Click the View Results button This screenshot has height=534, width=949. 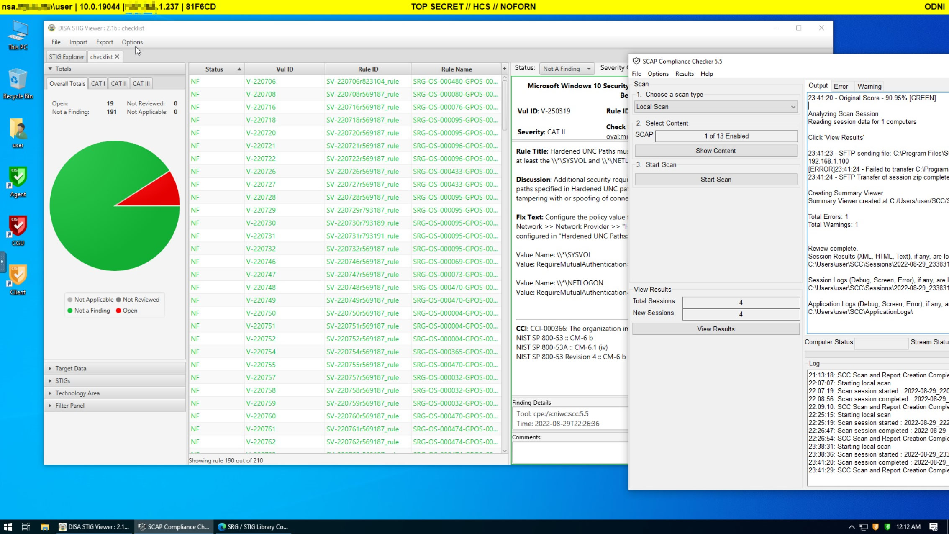(x=716, y=329)
